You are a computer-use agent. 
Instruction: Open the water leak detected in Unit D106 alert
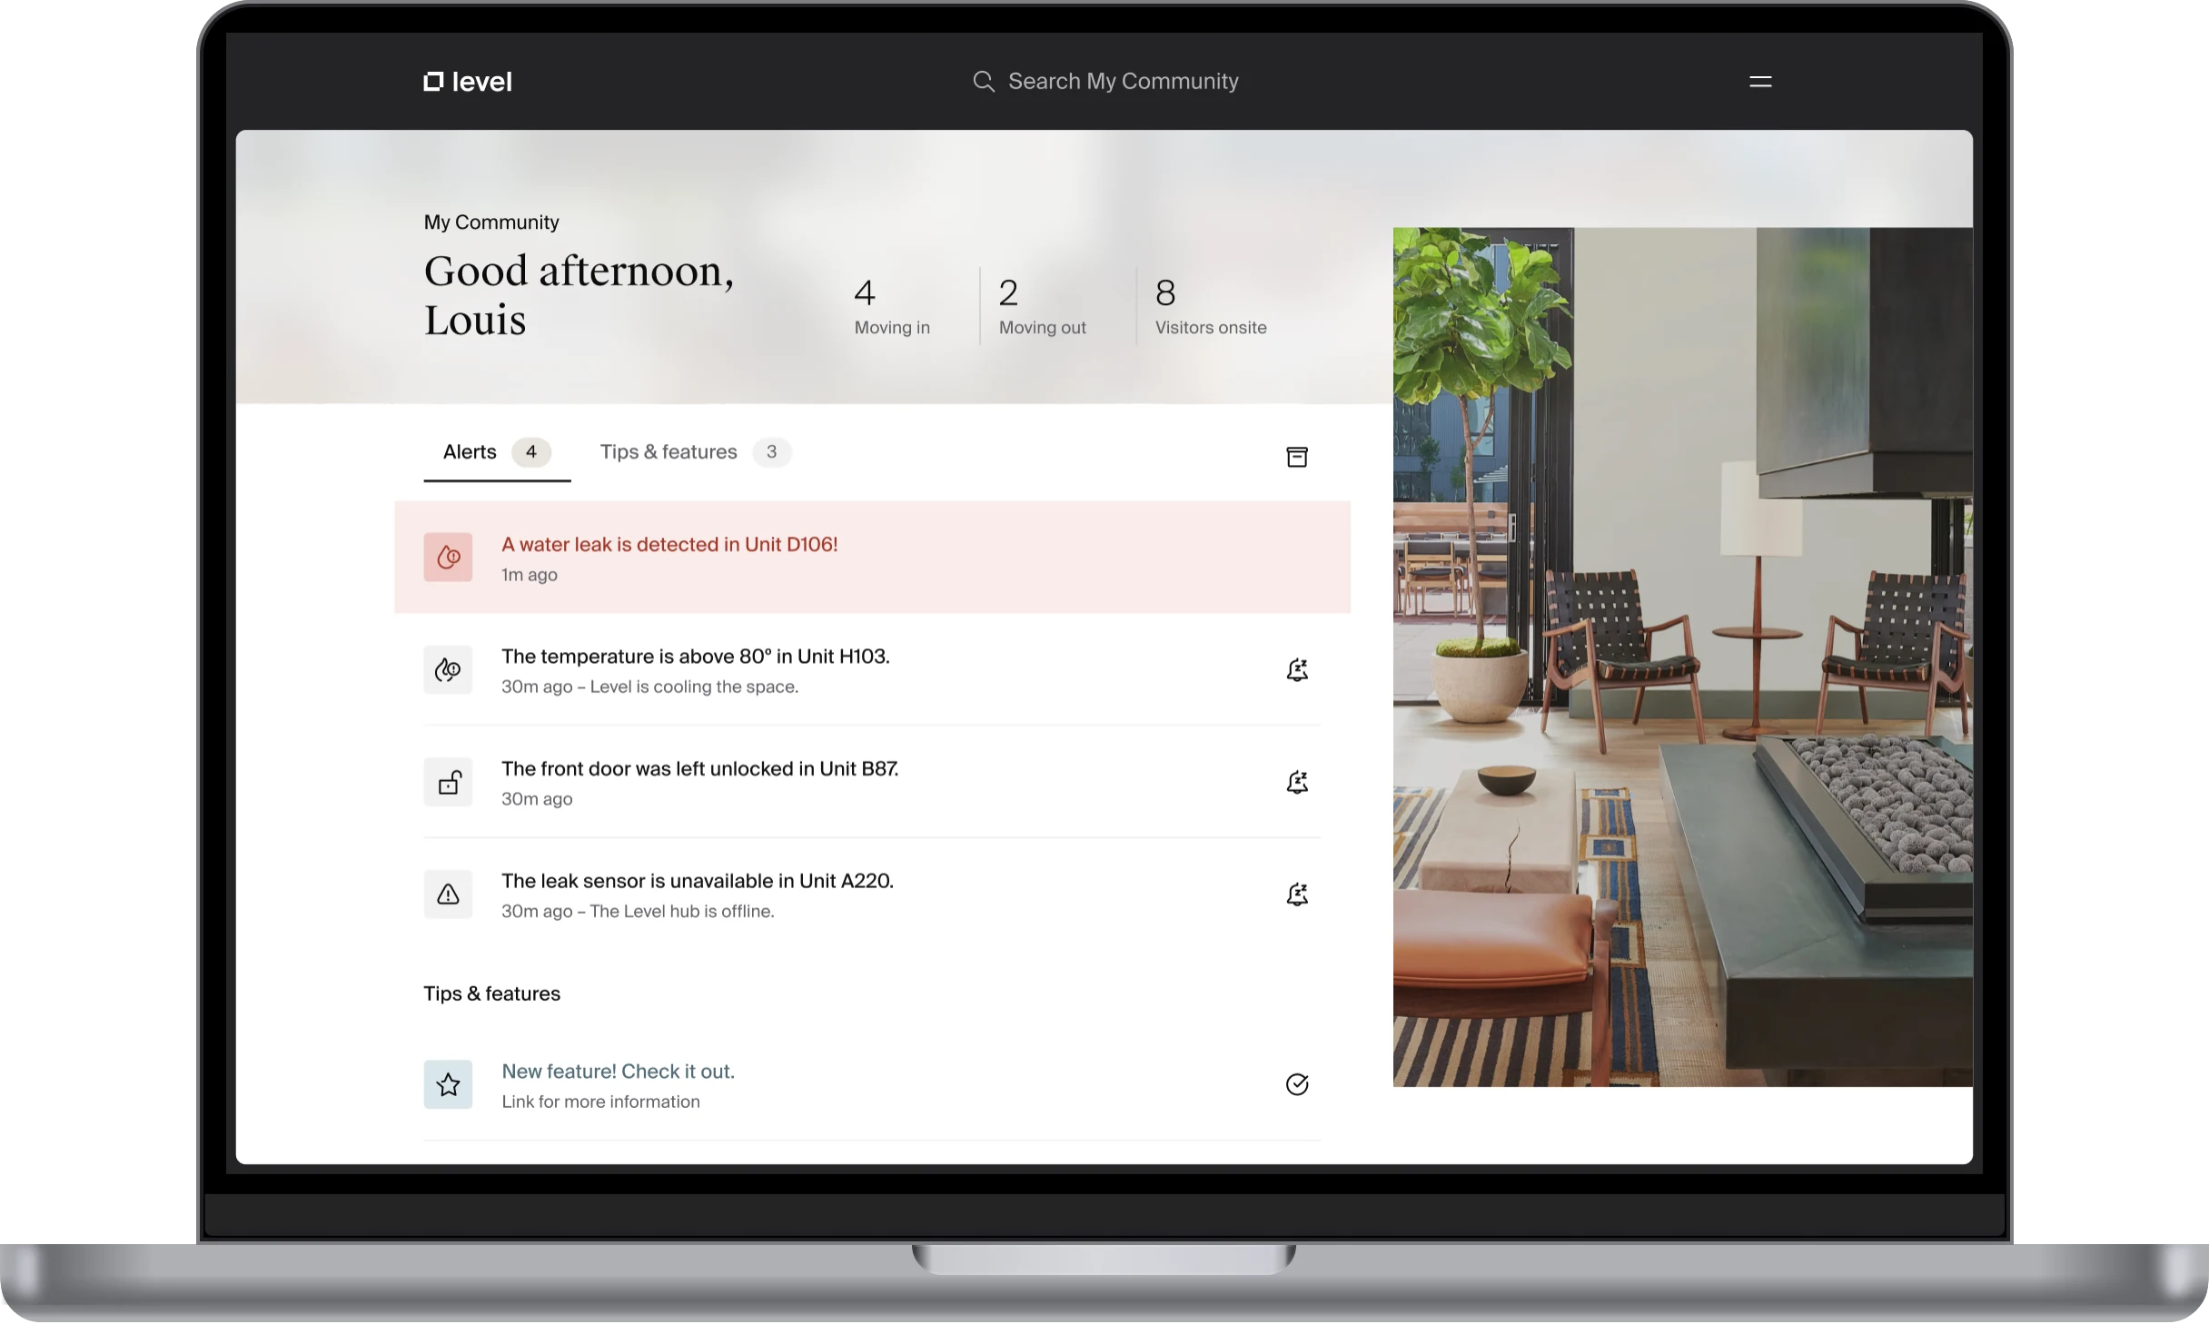coord(872,557)
